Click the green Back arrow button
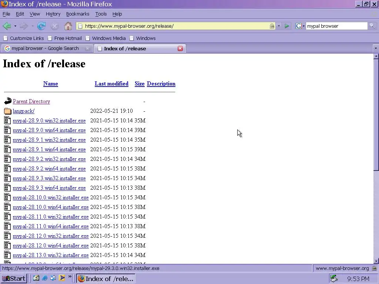 (x=7, y=26)
